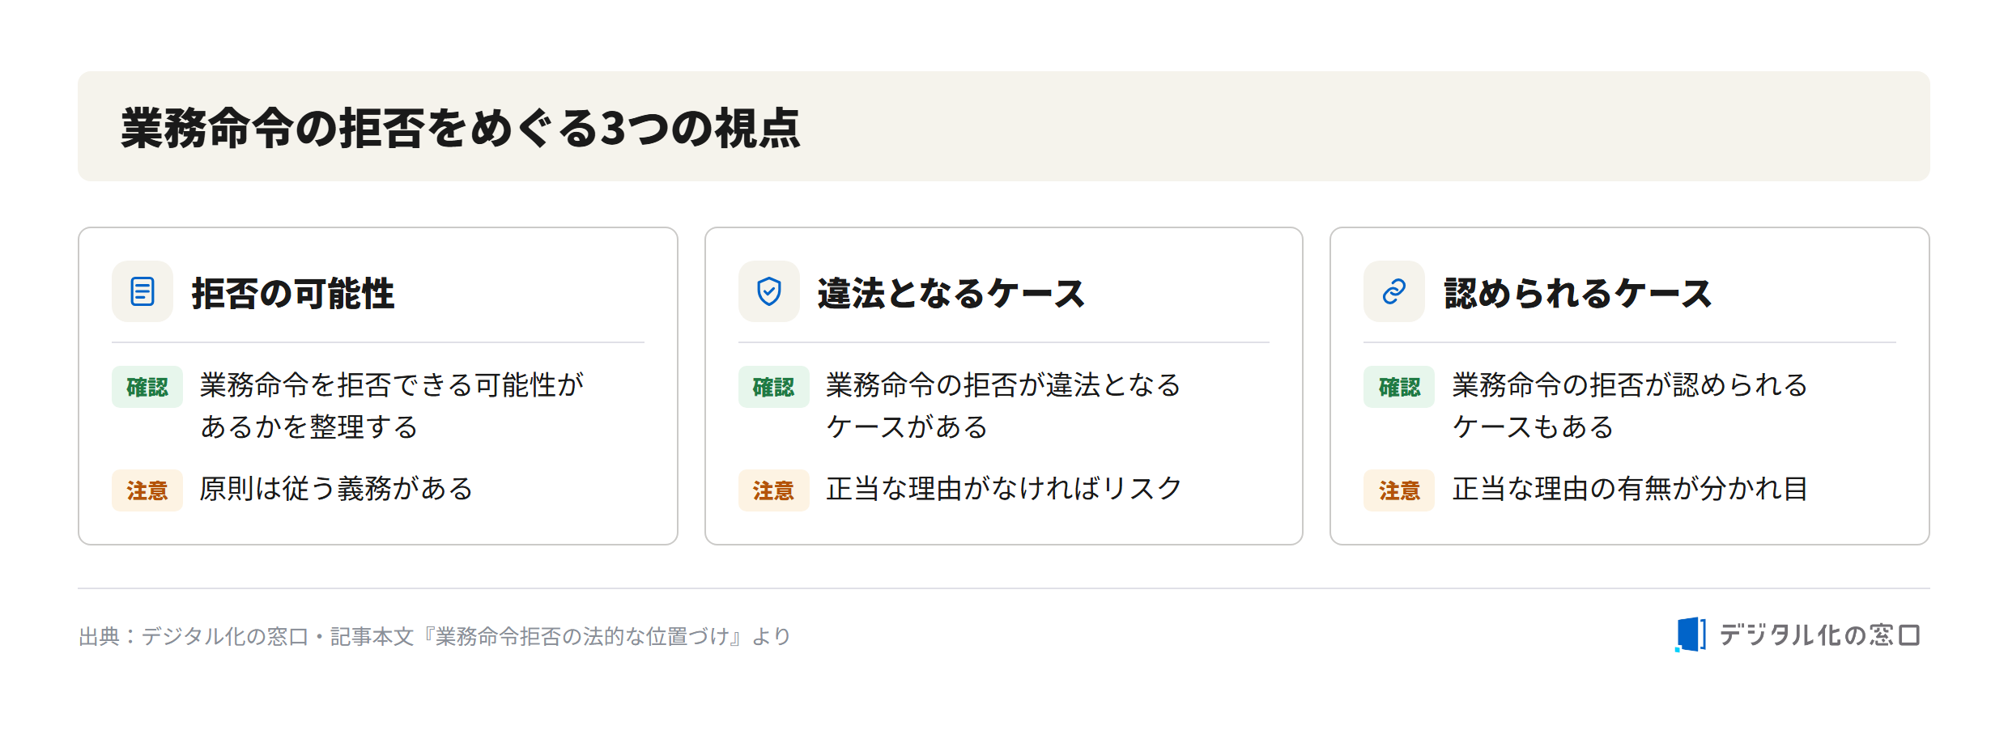Image resolution: width=2008 pixels, height=730 pixels.
Task: Select the green 確認 badge in 違法となるケース card
Action: tap(773, 387)
